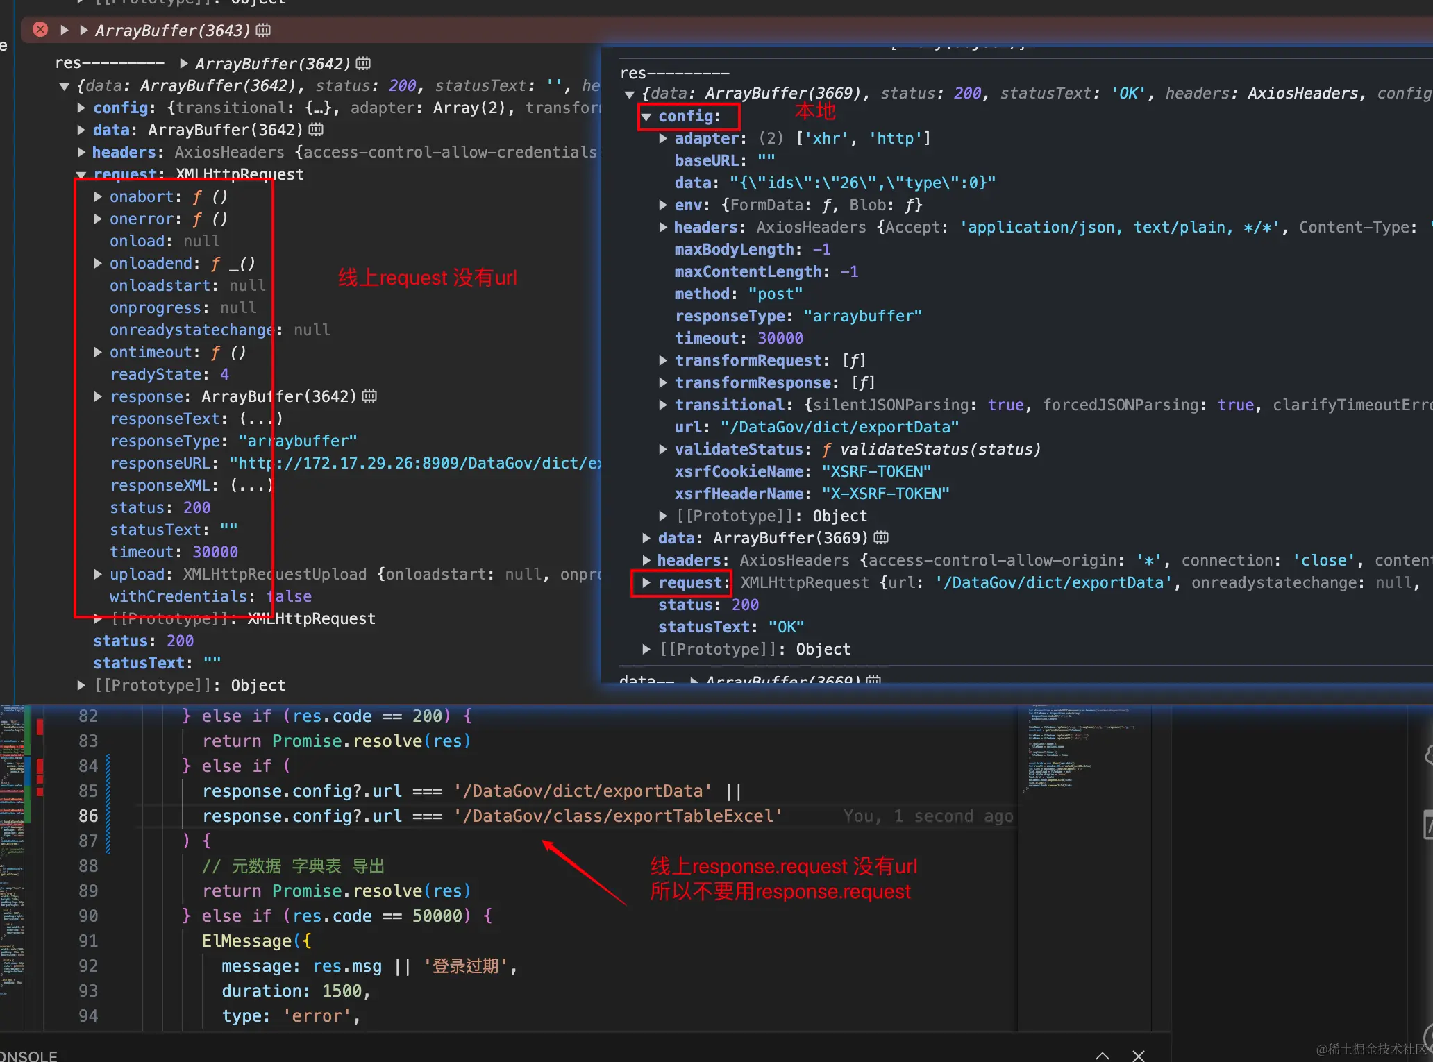The image size is (1433, 1062).
Task: Collapse the expanded config object on right
Action: pyautogui.click(x=646, y=117)
